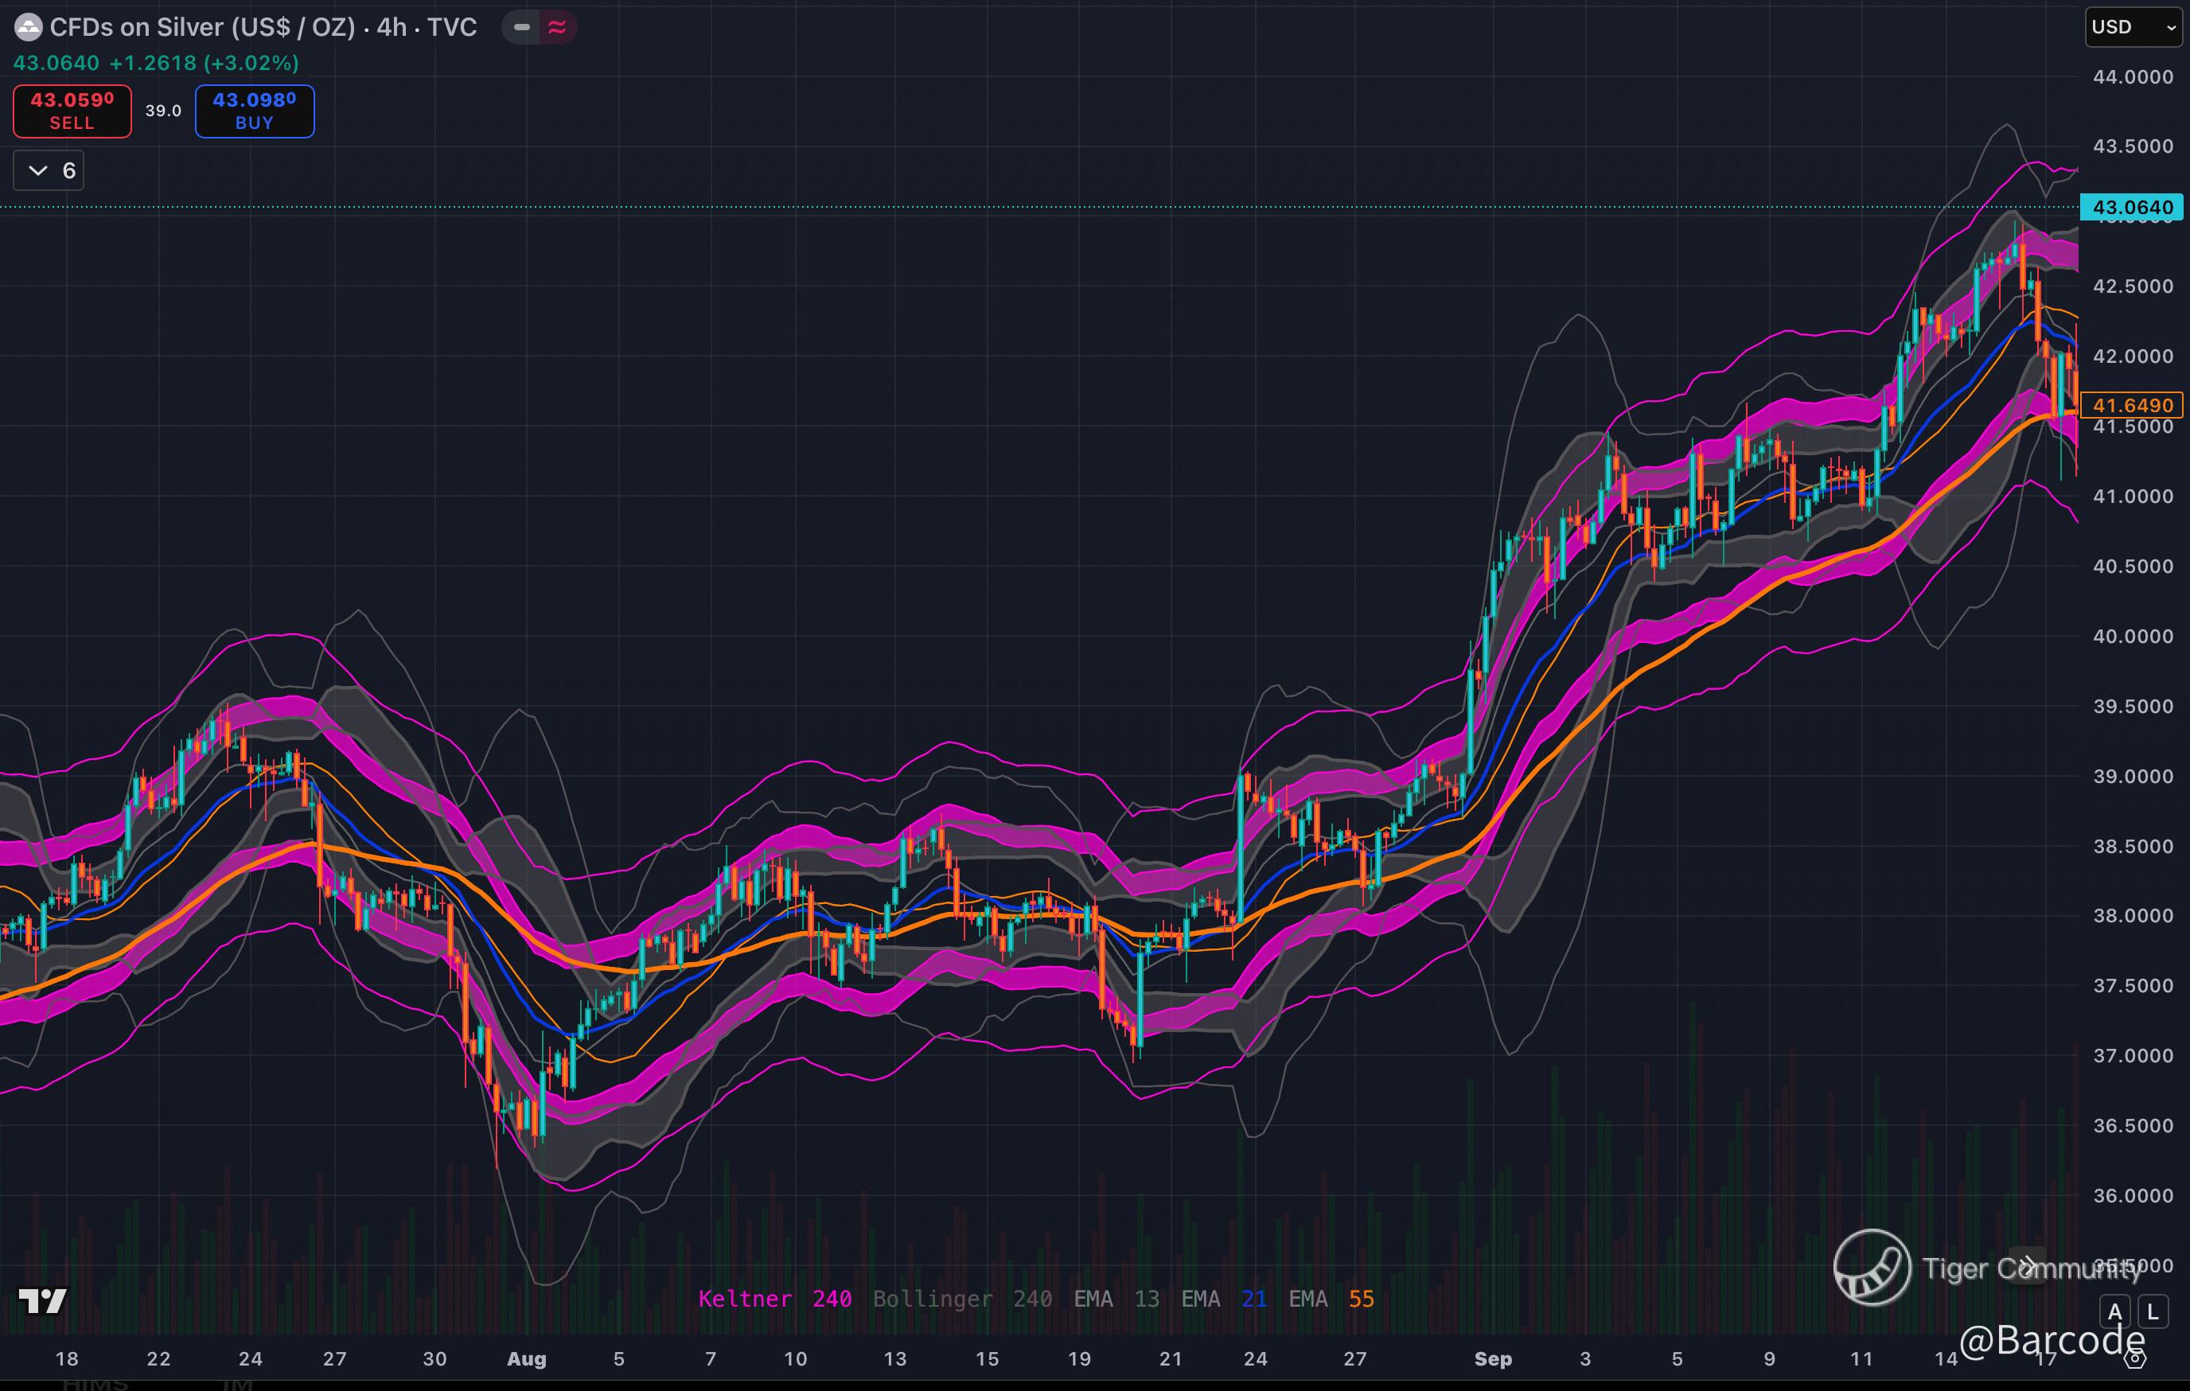Toggle auto scale with the A button
The height and width of the screenshot is (1391, 2190).
point(2114,1312)
